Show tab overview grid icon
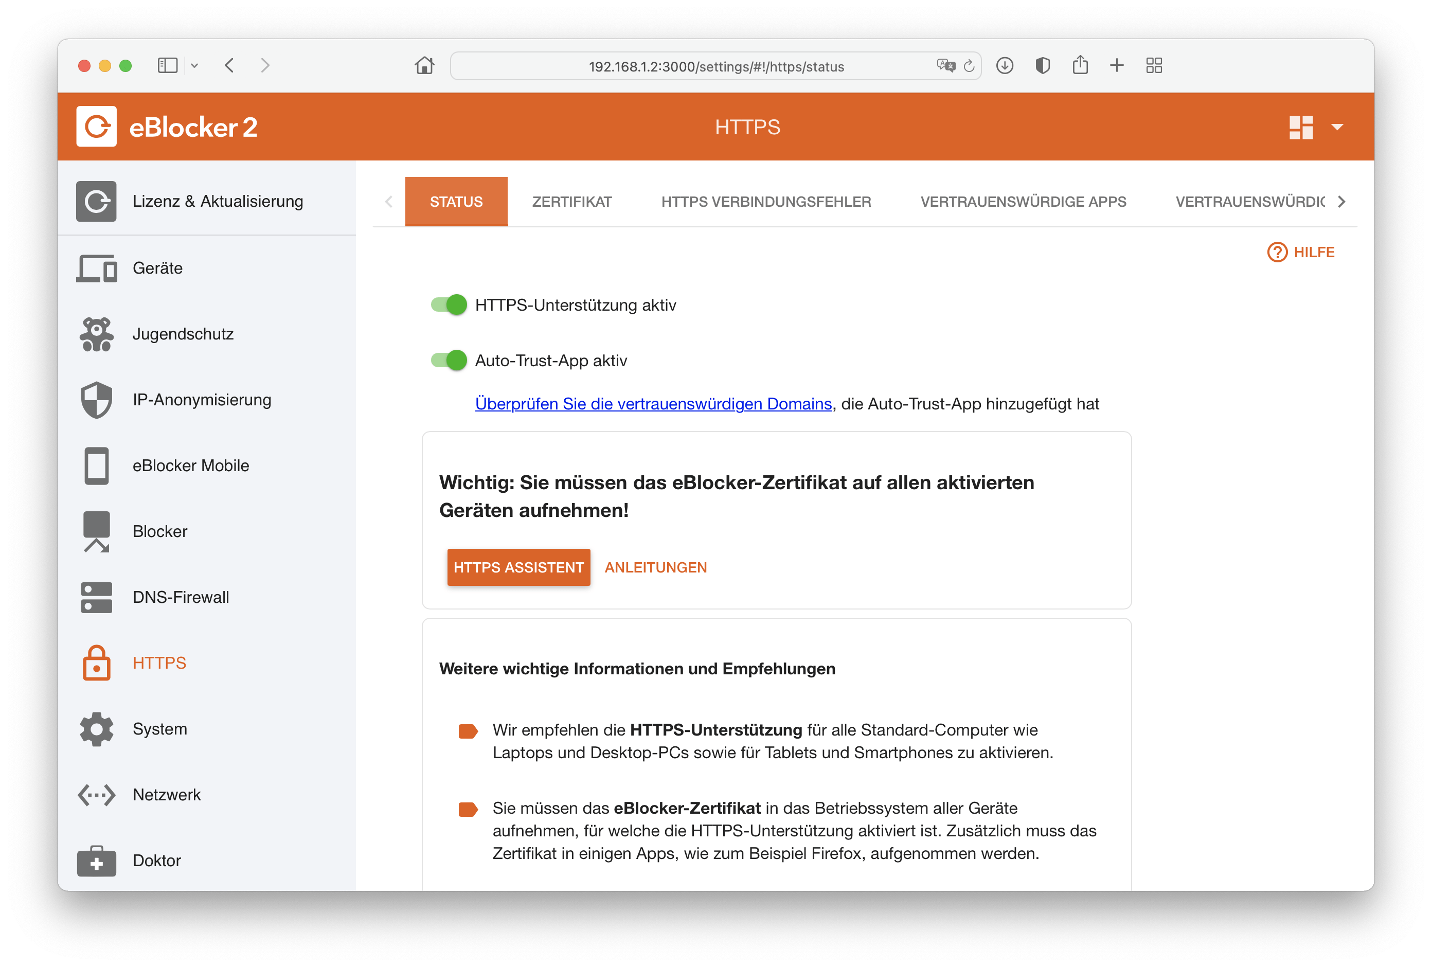Image resolution: width=1432 pixels, height=967 pixels. click(1154, 65)
